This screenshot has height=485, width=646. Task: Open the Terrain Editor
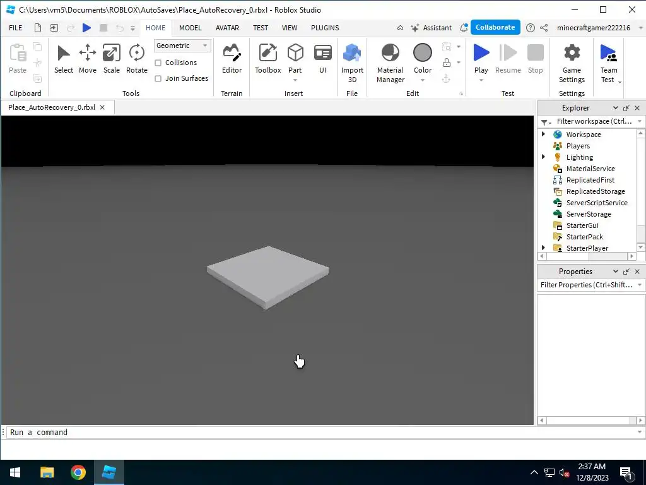click(232, 59)
